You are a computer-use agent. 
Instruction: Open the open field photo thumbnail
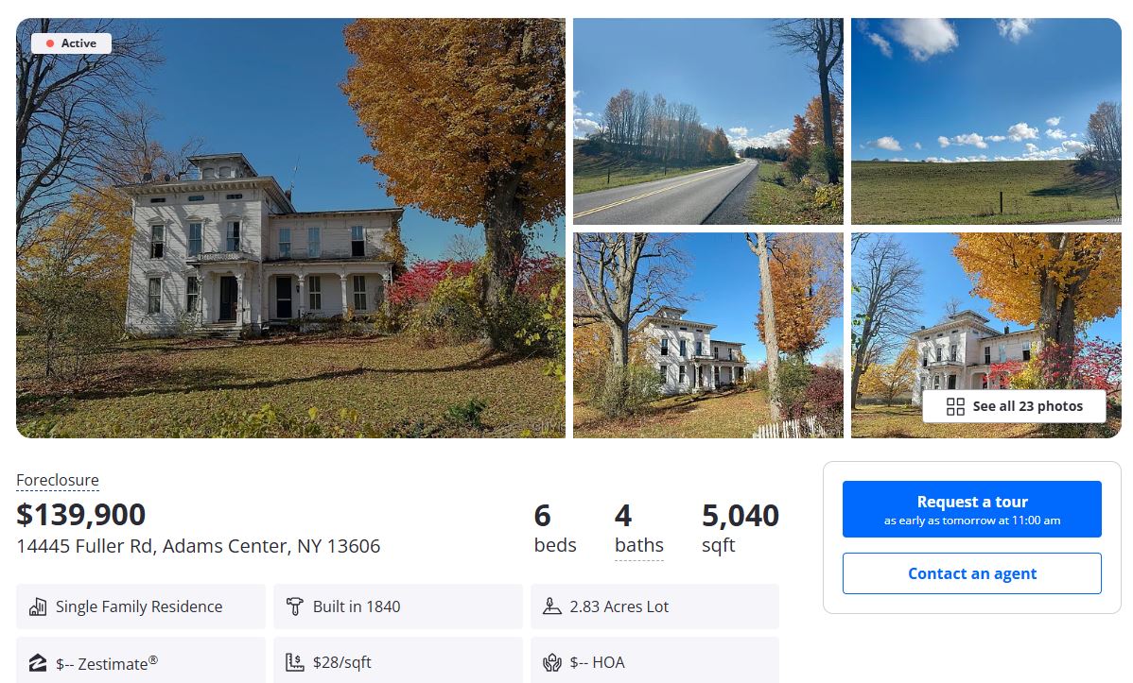(986, 121)
